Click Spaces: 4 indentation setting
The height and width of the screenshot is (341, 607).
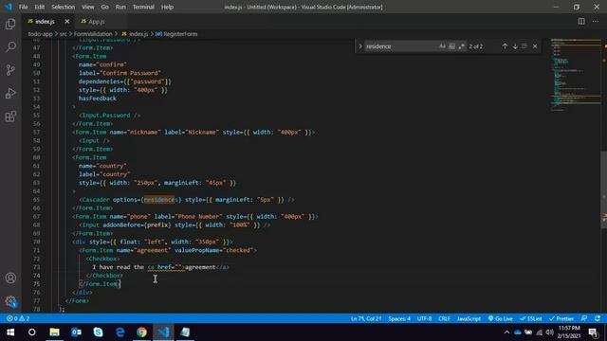[x=399, y=318]
